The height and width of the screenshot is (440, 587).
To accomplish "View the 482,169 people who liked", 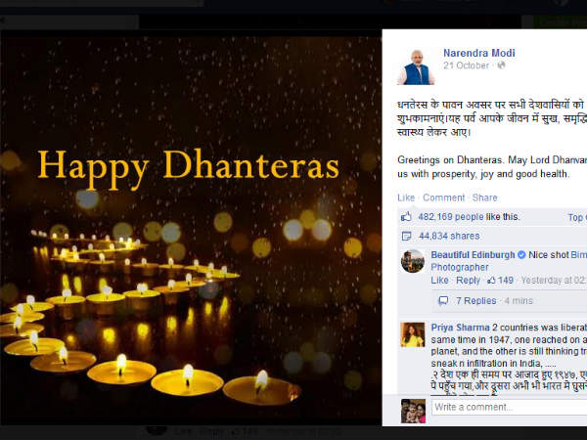I will [x=451, y=217].
